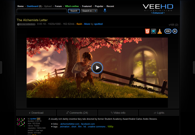195x135 pixels.
Task: Open the Comments (24) tab
Action: 77,113
